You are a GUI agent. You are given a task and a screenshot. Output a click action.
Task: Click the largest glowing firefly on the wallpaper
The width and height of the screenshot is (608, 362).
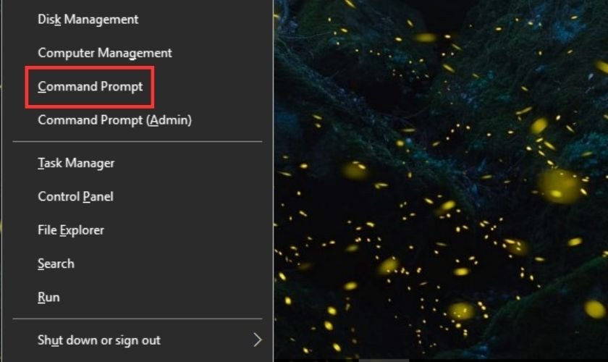pyautogui.click(x=559, y=185)
